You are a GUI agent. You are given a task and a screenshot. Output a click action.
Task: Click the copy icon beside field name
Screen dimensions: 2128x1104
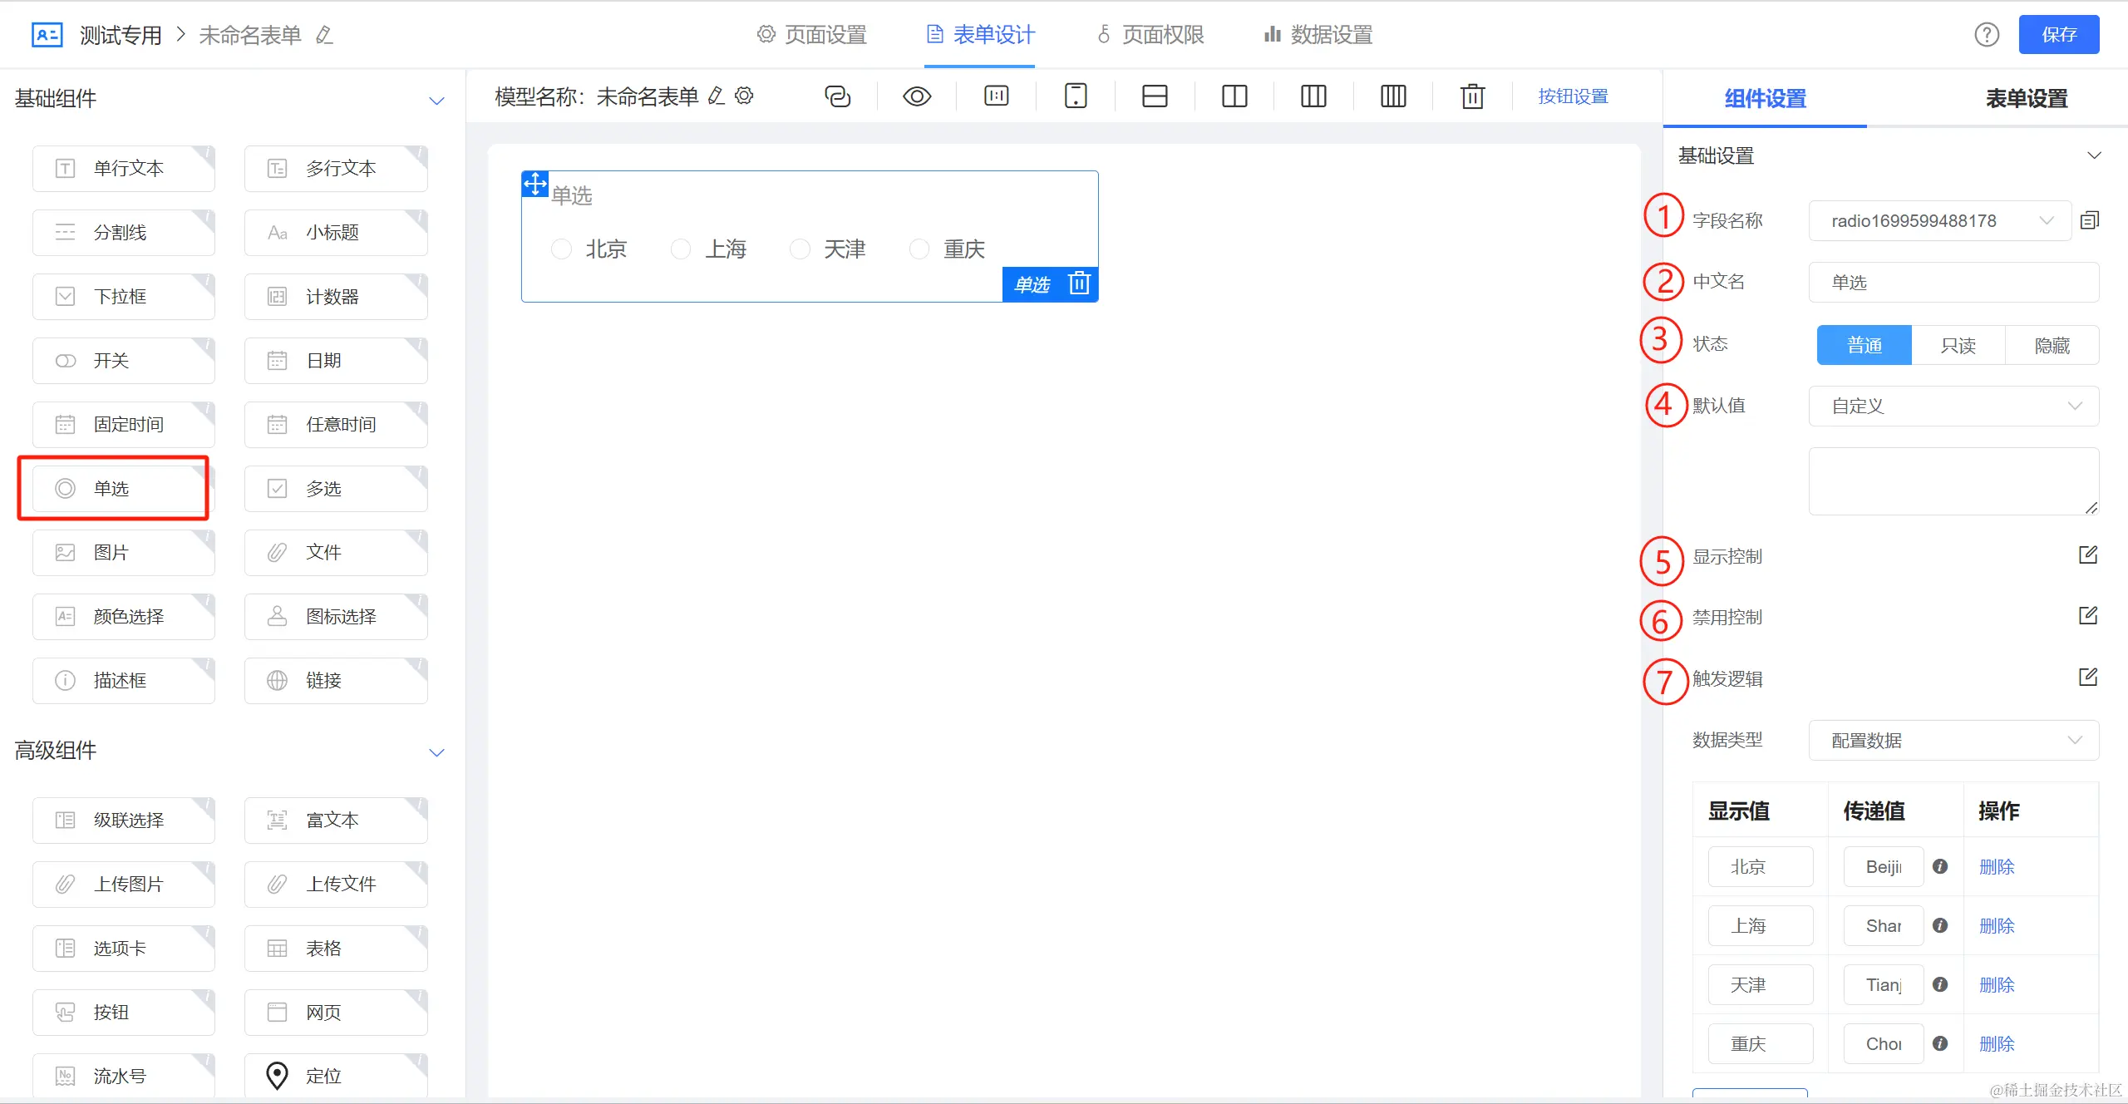pos(2090,220)
